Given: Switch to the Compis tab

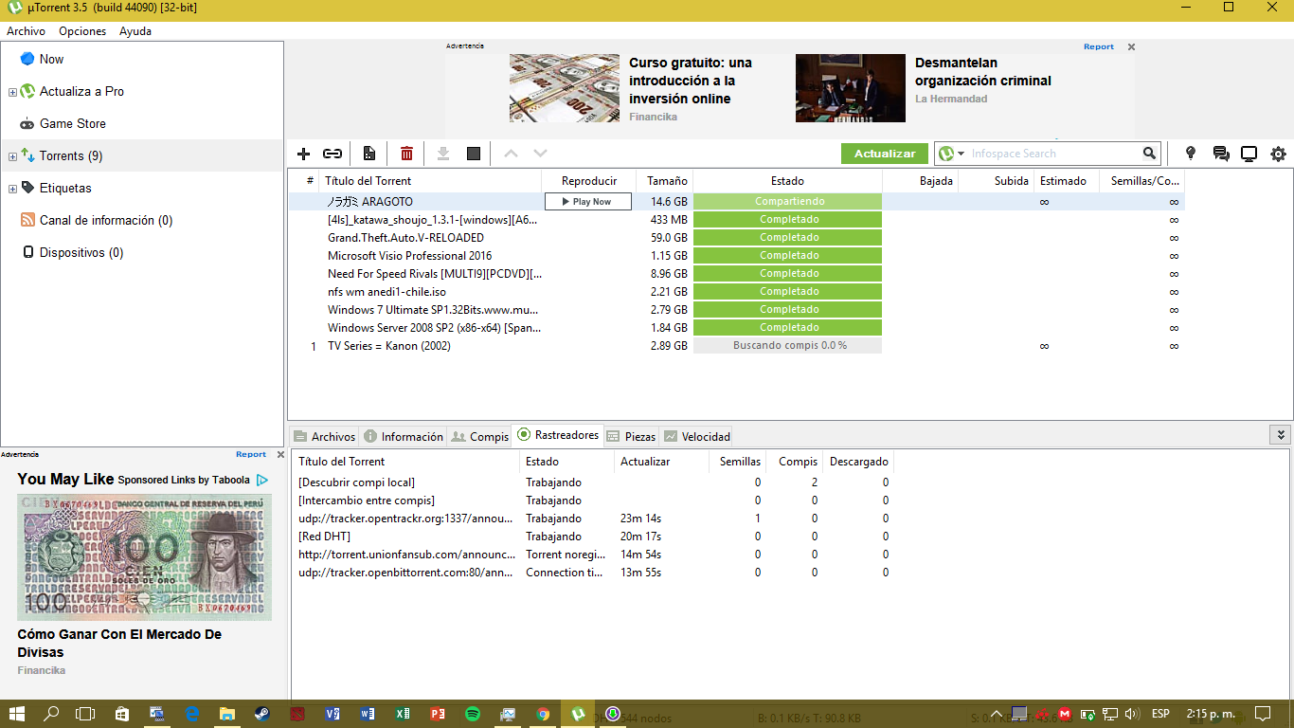Looking at the screenshot, I should pos(479,436).
